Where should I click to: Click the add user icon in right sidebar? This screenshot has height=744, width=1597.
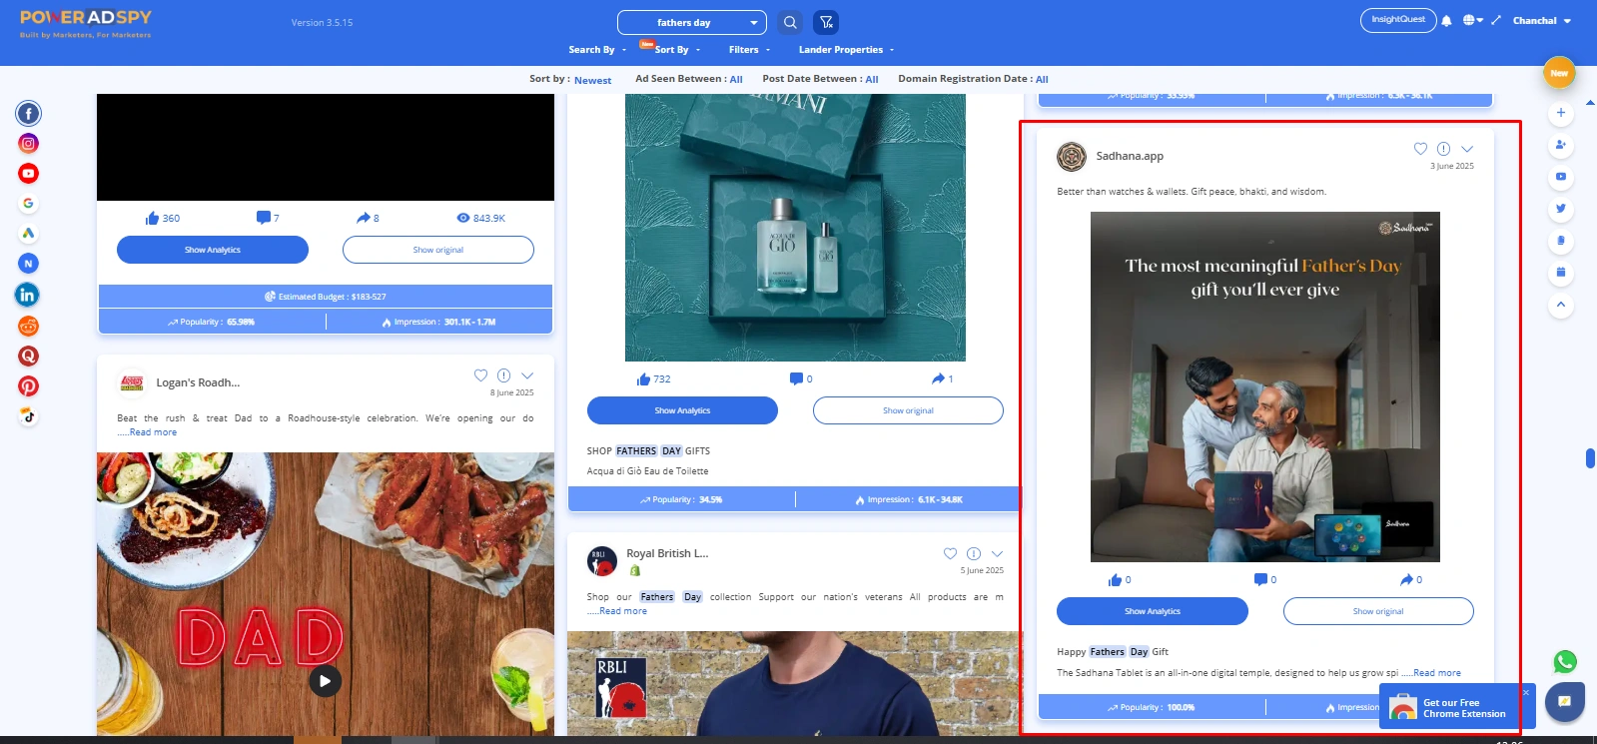pos(1560,145)
